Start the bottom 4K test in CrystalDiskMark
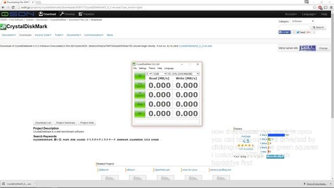 [140, 113]
